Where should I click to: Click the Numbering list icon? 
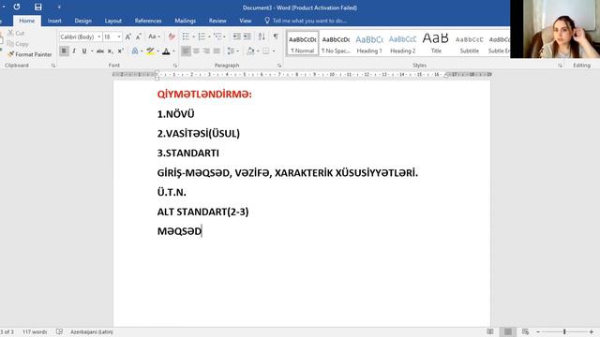(x=202, y=37)
